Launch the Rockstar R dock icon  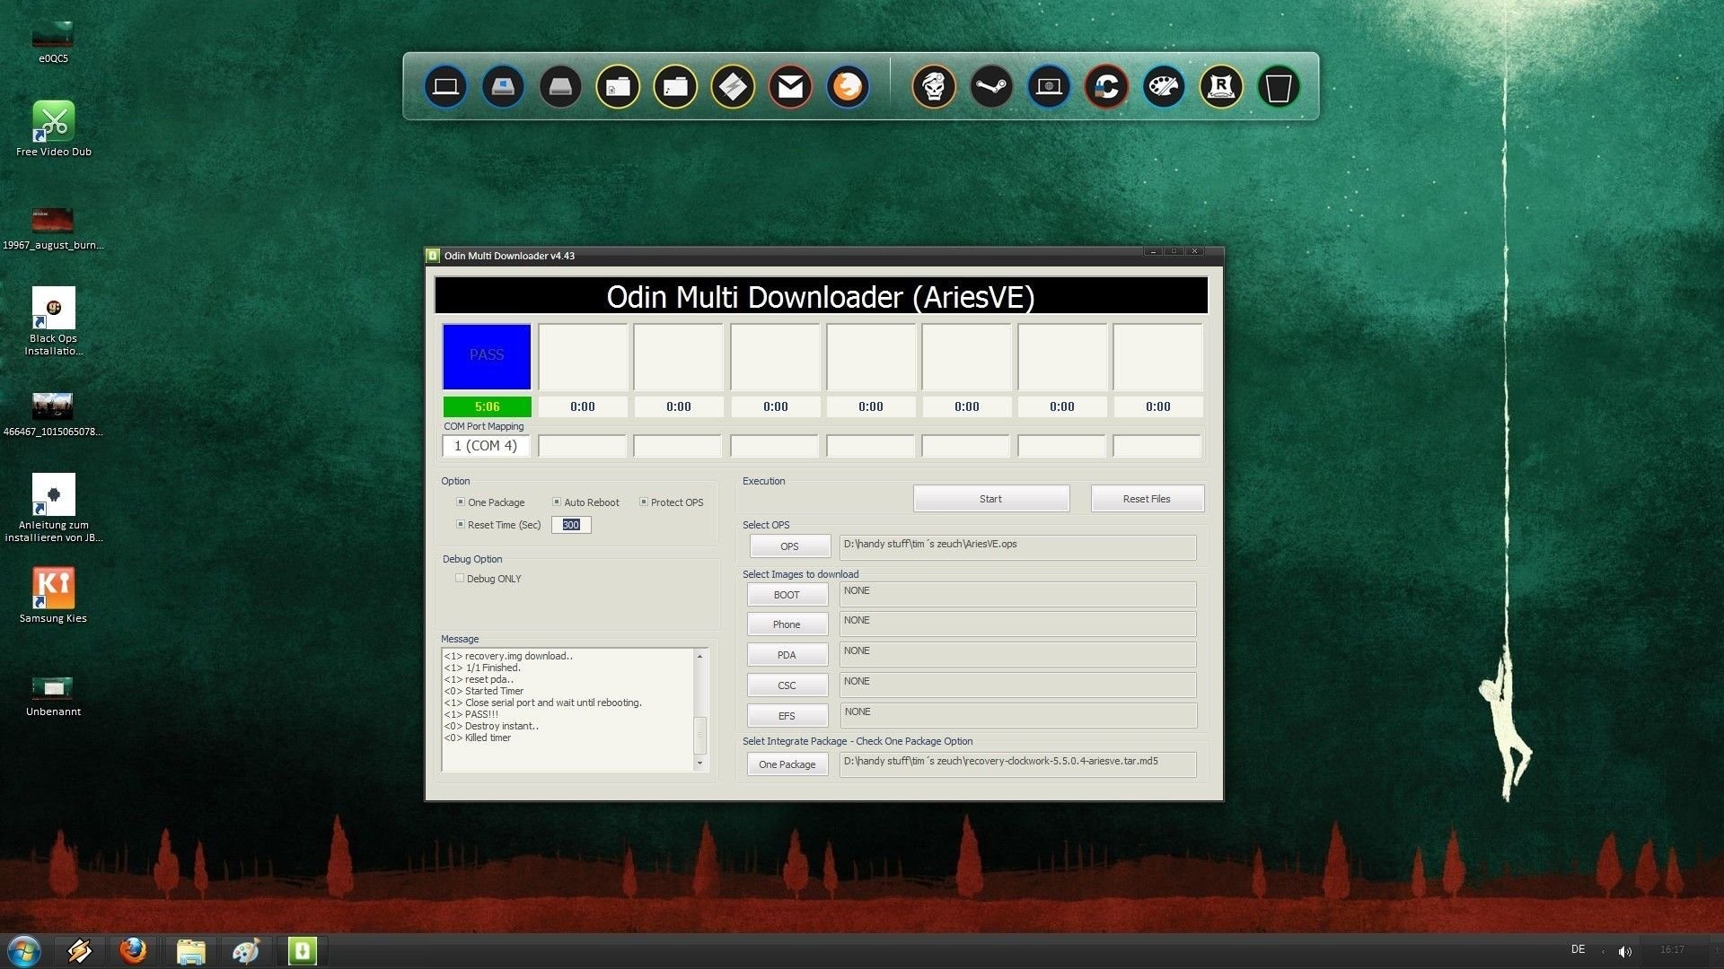click(1221, 87)
